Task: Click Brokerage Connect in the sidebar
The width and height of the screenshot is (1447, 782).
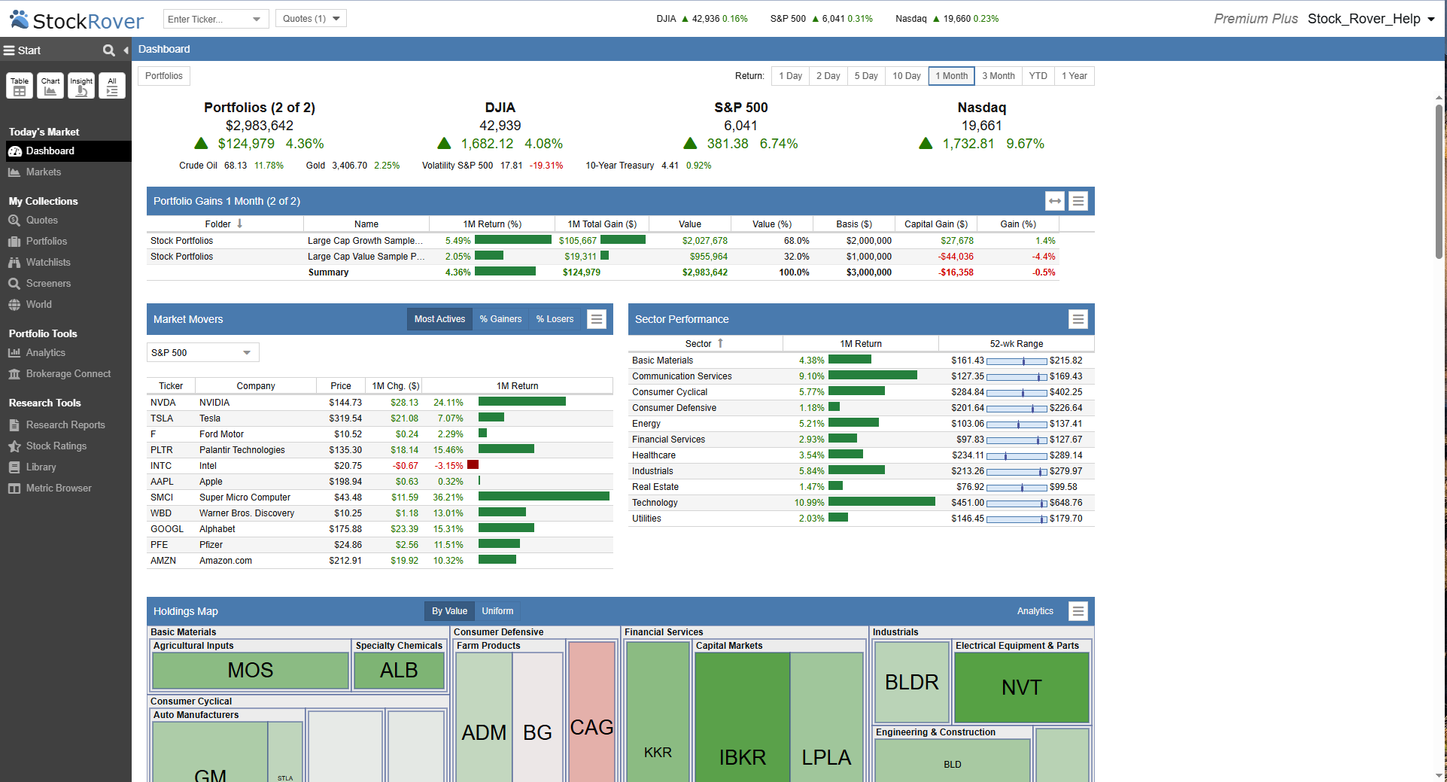Action: point(68,373)
